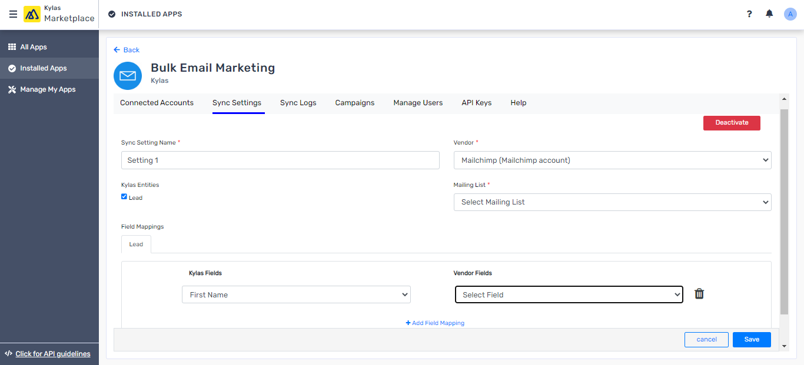Click the help question mark icon

pyautogui.click(x=749, y=14)
